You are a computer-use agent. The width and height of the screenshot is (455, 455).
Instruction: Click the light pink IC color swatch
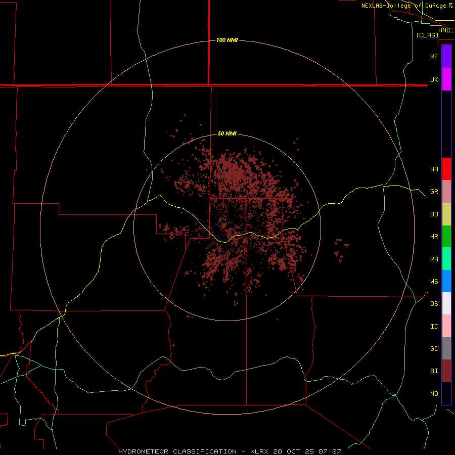tap(446, 326)
